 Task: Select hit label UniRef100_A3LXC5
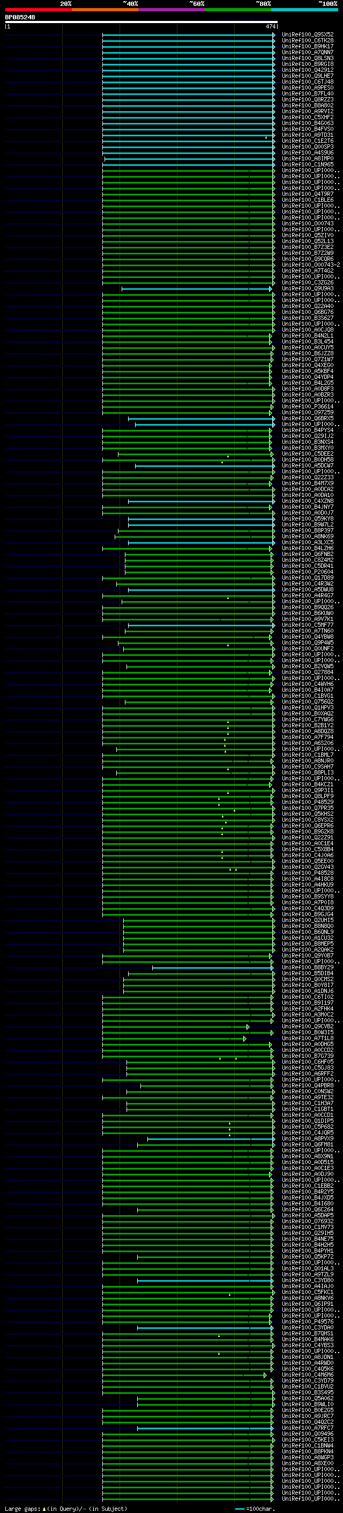pos(308,543)
